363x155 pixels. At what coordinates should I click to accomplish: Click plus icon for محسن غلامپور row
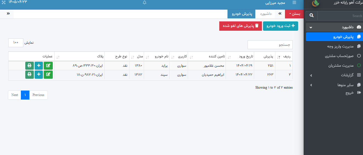point(39,66)
